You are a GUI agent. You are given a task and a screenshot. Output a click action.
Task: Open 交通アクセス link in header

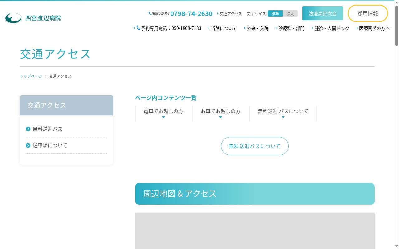[x=231, y=14]
